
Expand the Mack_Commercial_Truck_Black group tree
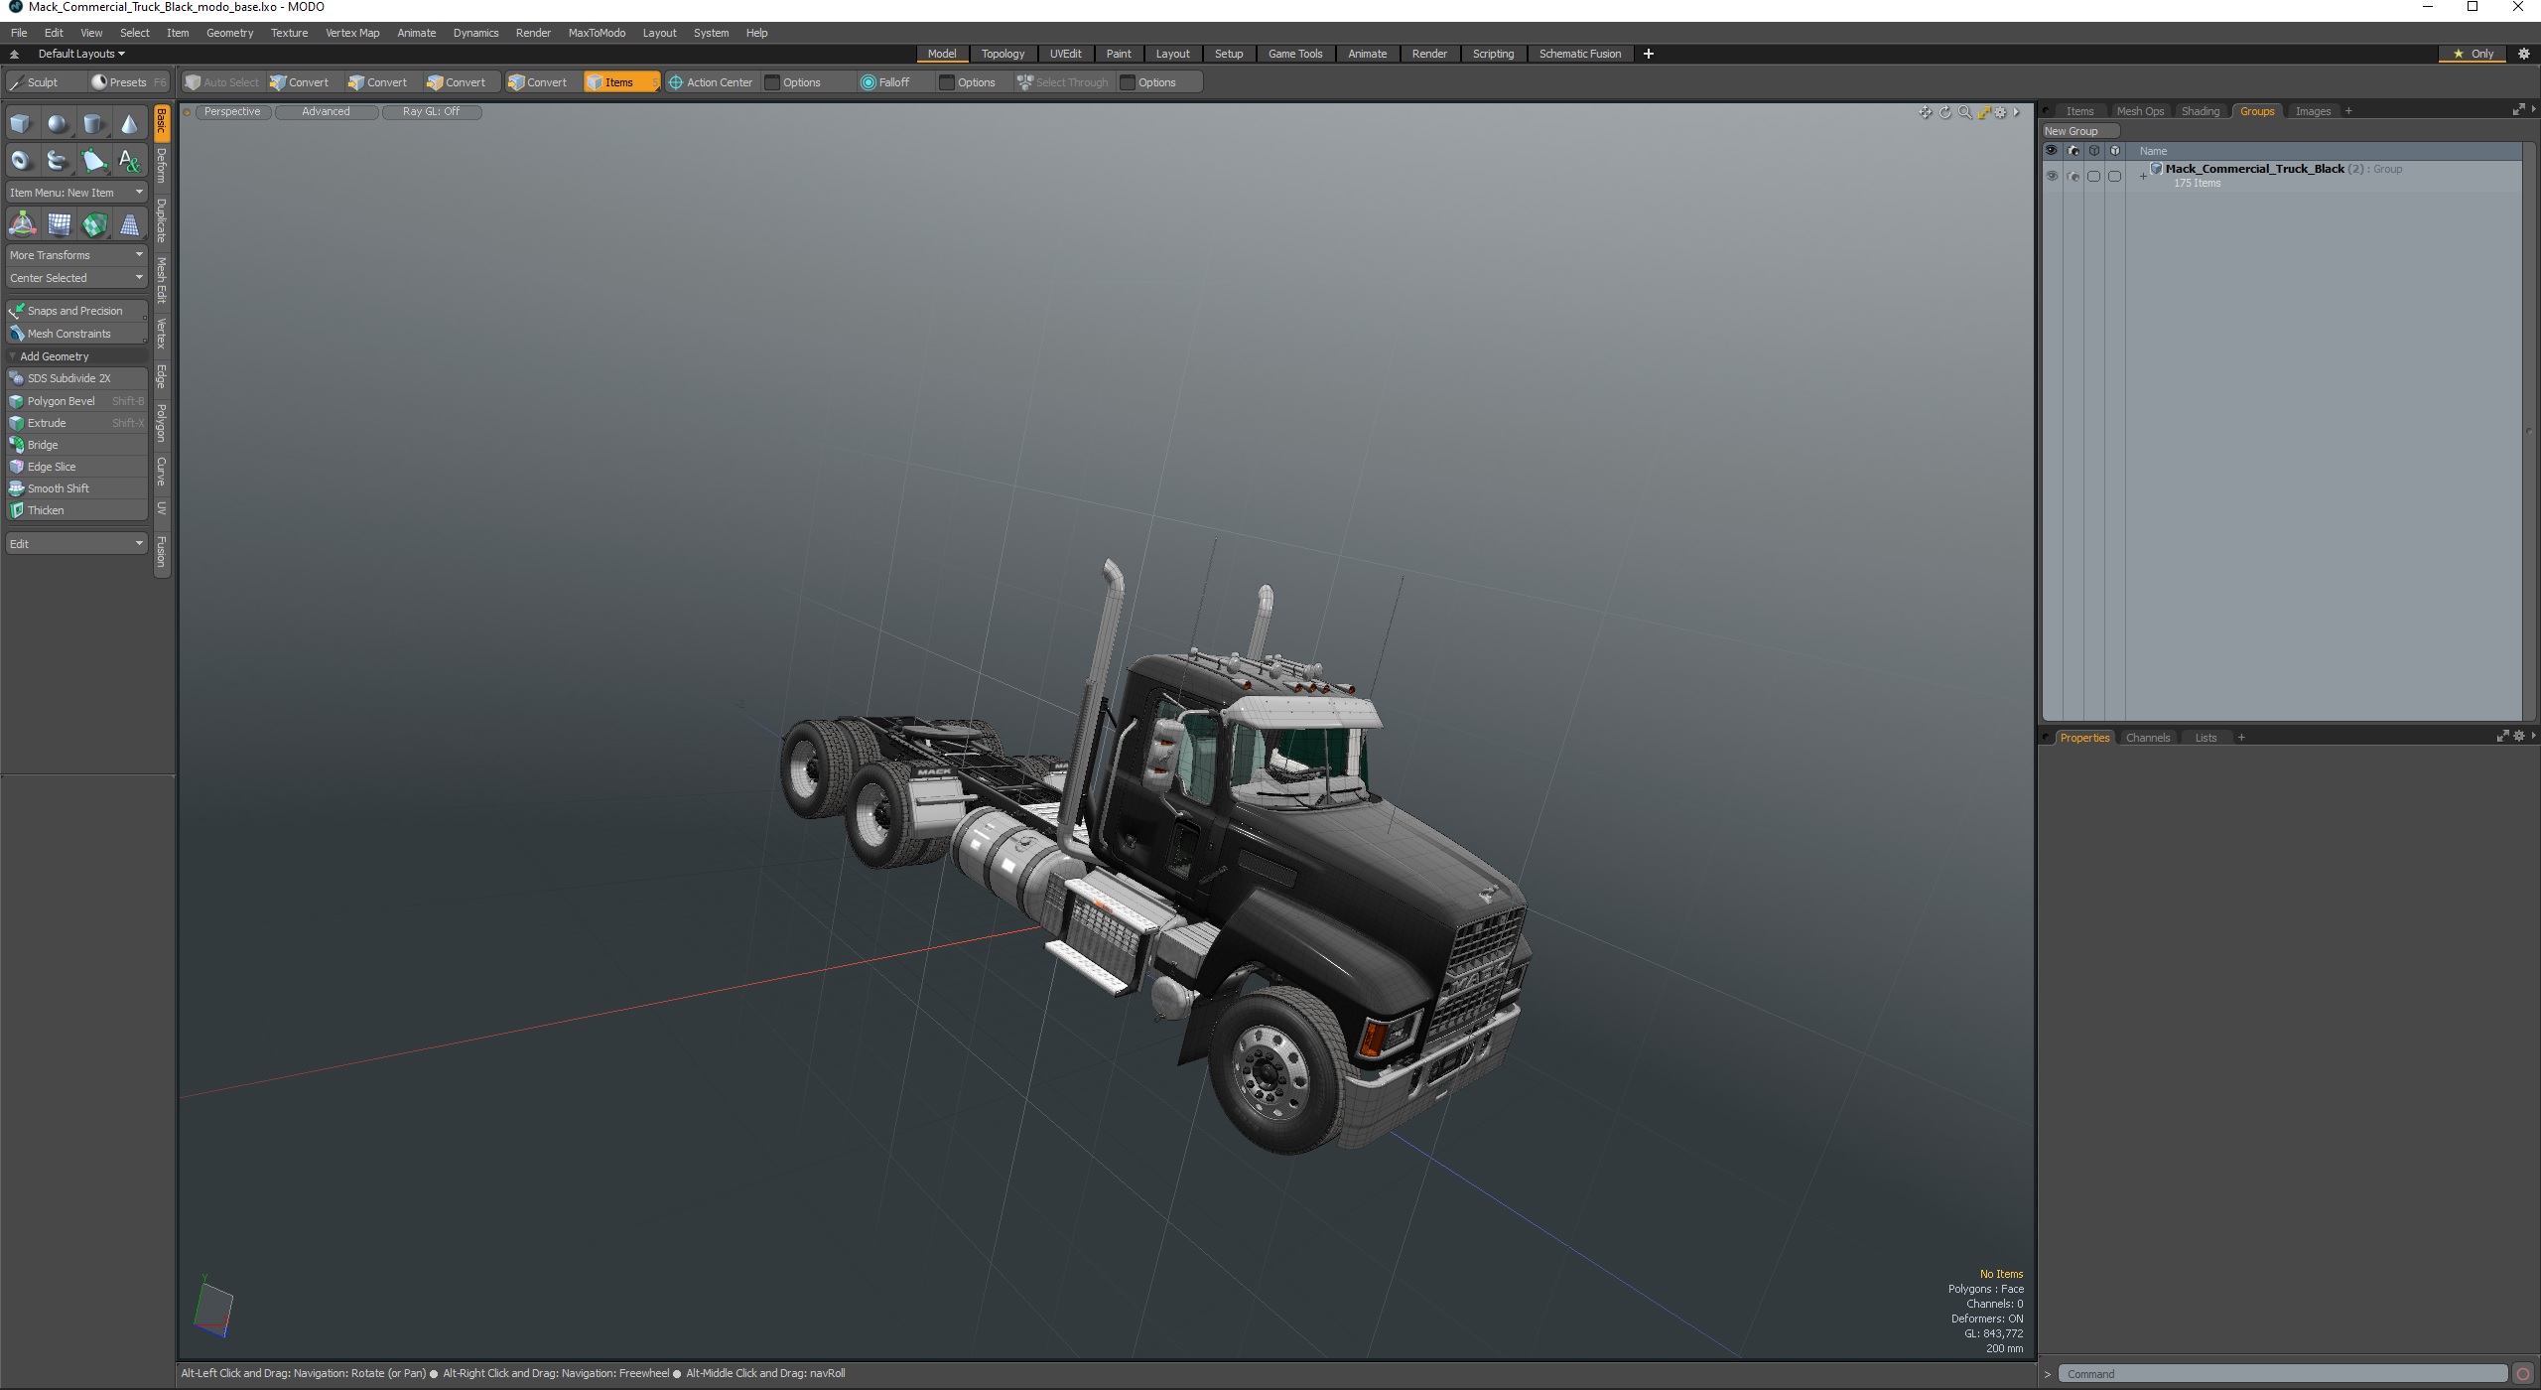coord(2143,177)
